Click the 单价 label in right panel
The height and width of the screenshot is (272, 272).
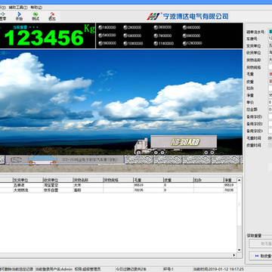250,103
